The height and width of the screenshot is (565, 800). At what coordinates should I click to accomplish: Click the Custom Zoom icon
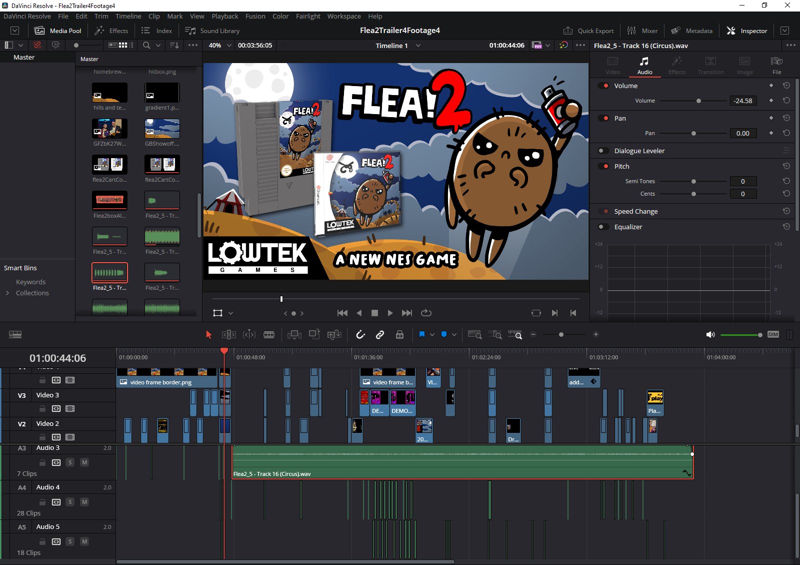point(515,335)
